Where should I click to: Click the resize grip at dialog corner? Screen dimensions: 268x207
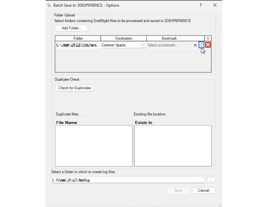pyautogui.click(x=220, y=204)
